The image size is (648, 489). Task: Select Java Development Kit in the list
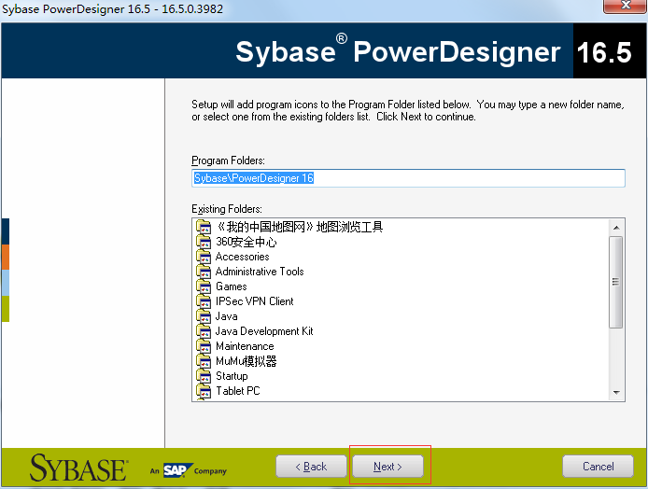[x=264, y=331]
